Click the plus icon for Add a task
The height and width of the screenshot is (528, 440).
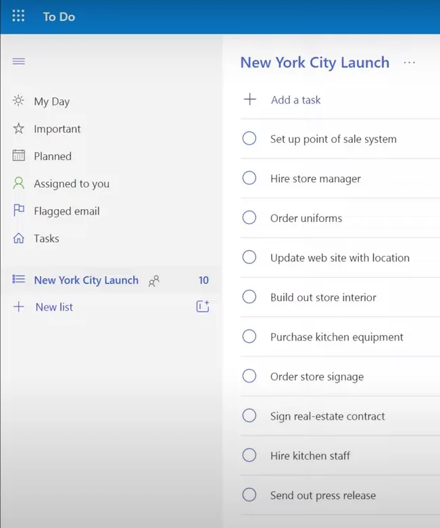click(250, 100)
